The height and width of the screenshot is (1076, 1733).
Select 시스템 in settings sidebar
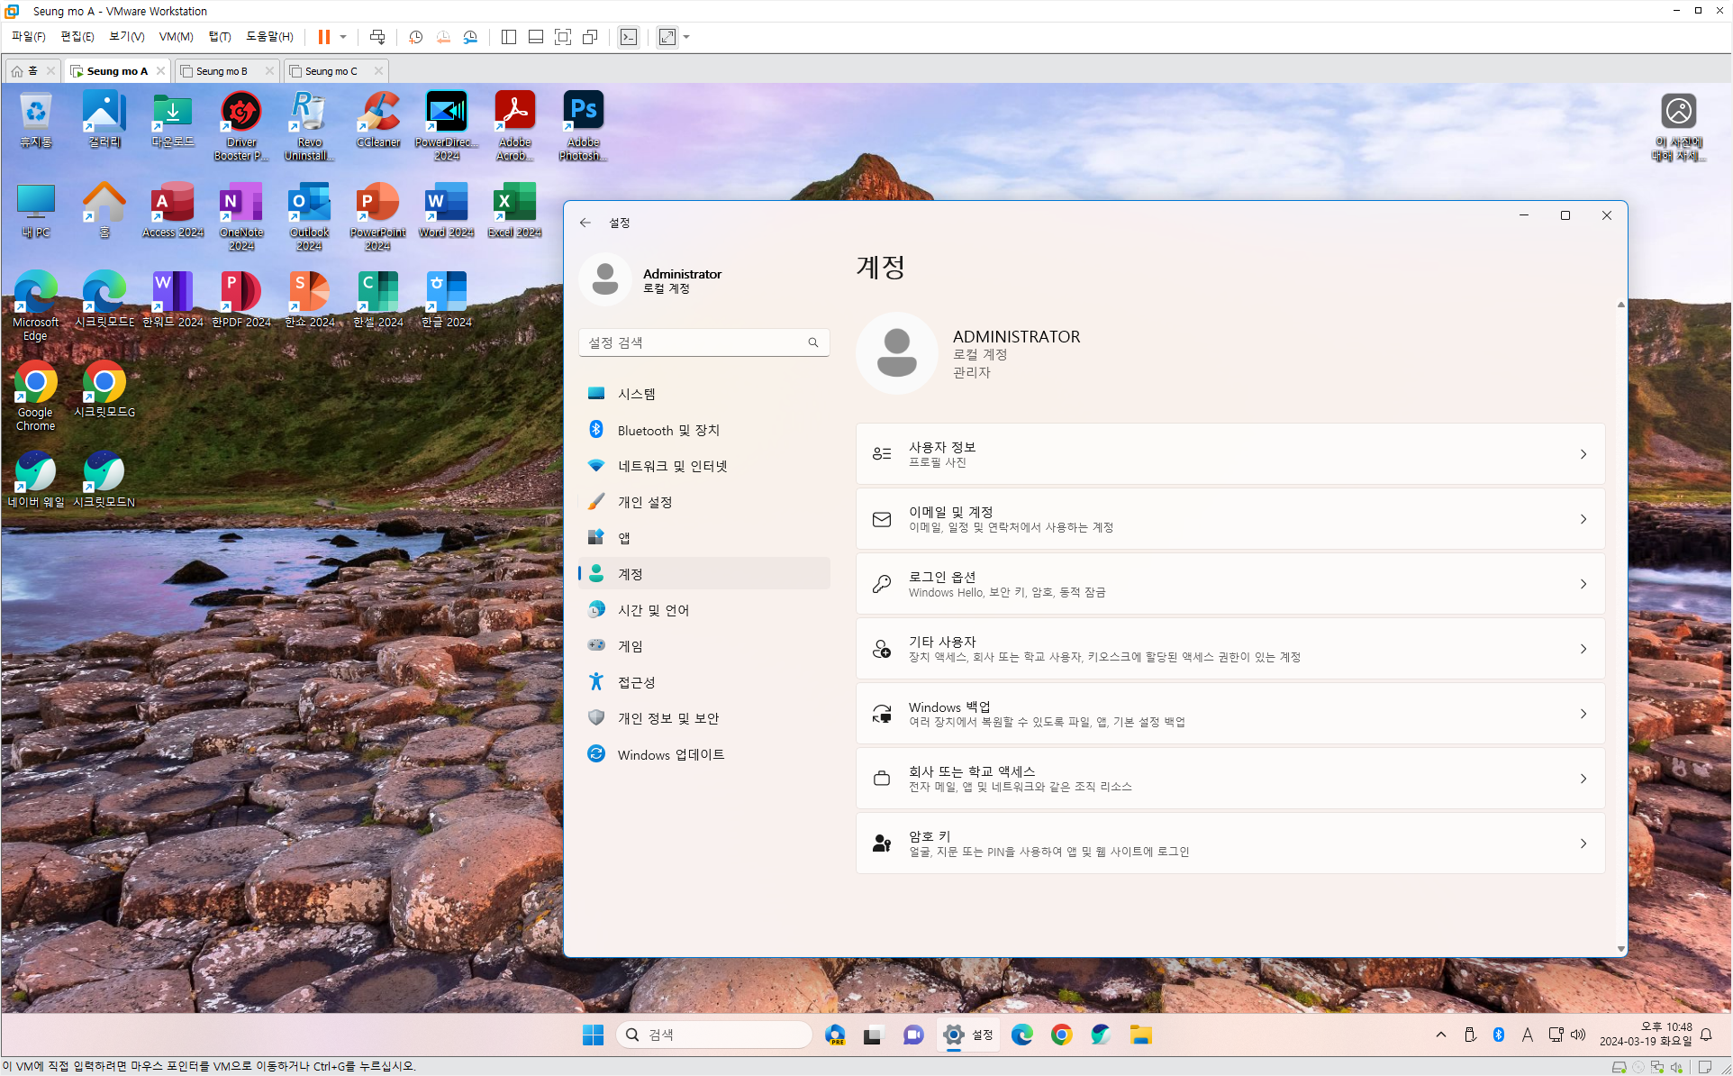coord(704,394)
